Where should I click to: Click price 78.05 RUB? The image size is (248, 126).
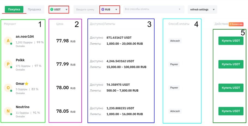click(x=66, y=111)
